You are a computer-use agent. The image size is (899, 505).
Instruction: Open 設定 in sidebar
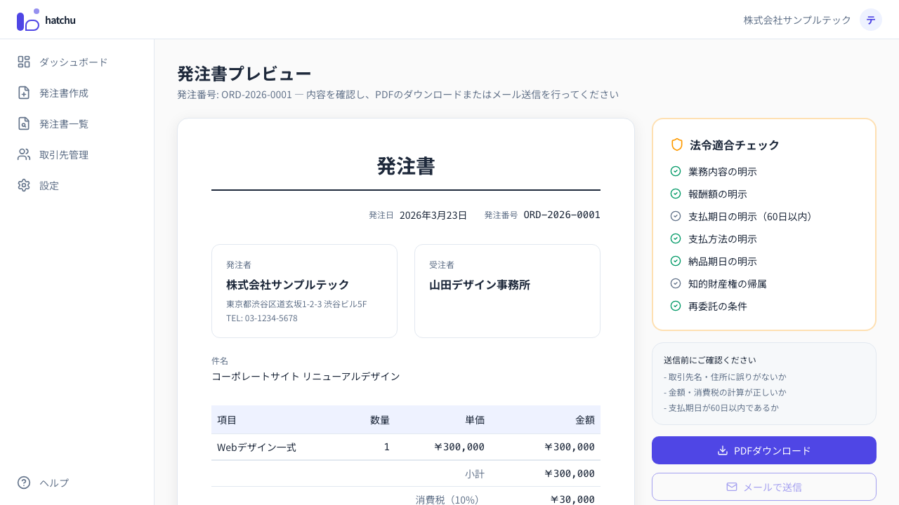pos(77,185)
